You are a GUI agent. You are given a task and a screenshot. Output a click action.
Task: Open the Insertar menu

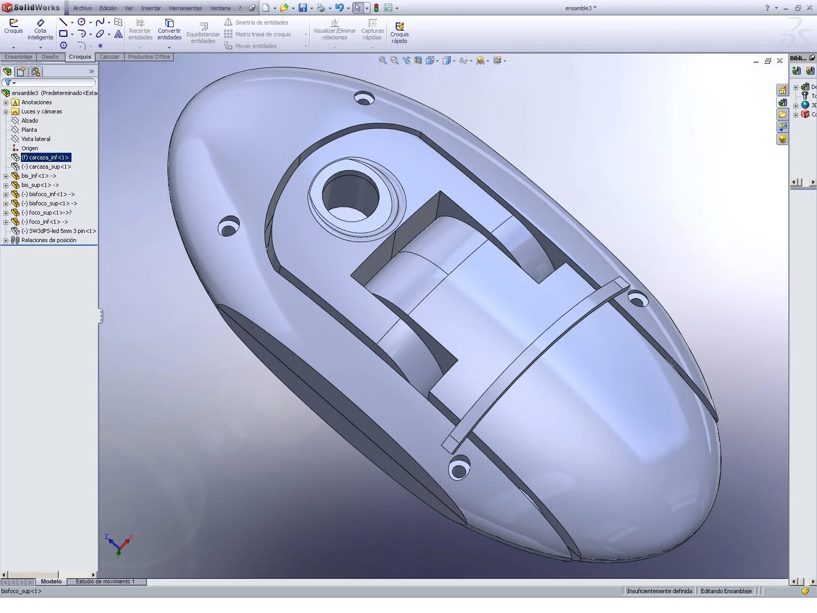point(151,8)
